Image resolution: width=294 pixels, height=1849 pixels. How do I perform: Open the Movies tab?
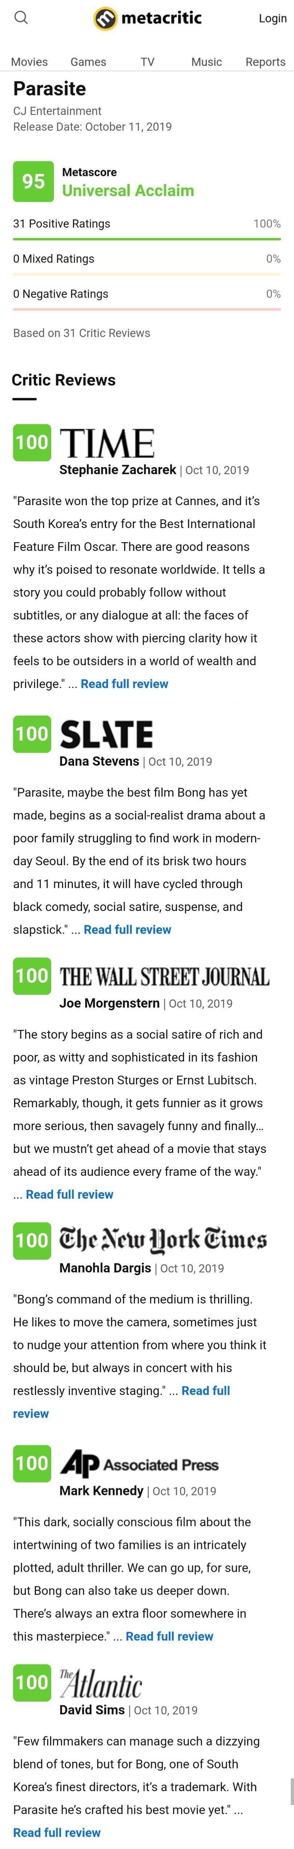pos(29,62)
